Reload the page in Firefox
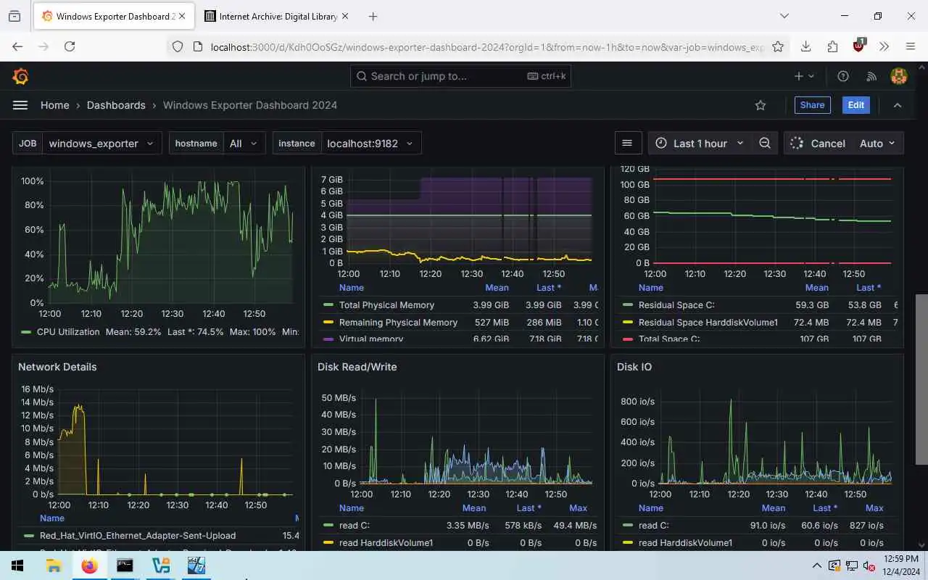This screenshot has width=928, height=580. tap(70, 46)
